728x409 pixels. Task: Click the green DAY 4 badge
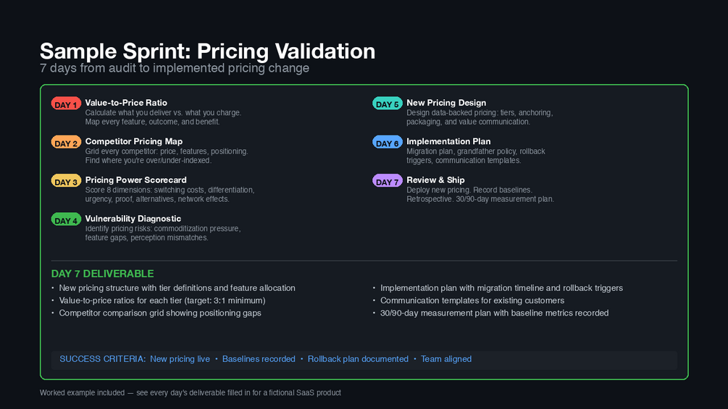click(x=66, y=220)
